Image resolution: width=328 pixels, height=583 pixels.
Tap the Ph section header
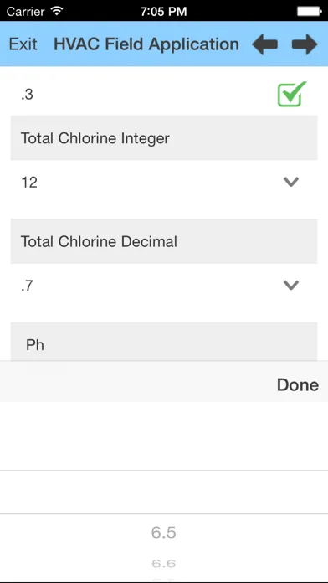coord(164,342)
